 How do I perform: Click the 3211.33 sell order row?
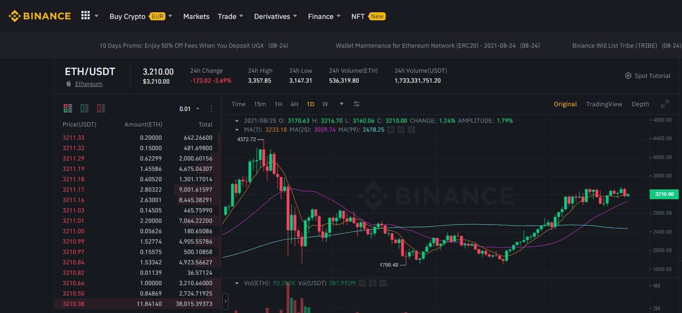point(138,138)
